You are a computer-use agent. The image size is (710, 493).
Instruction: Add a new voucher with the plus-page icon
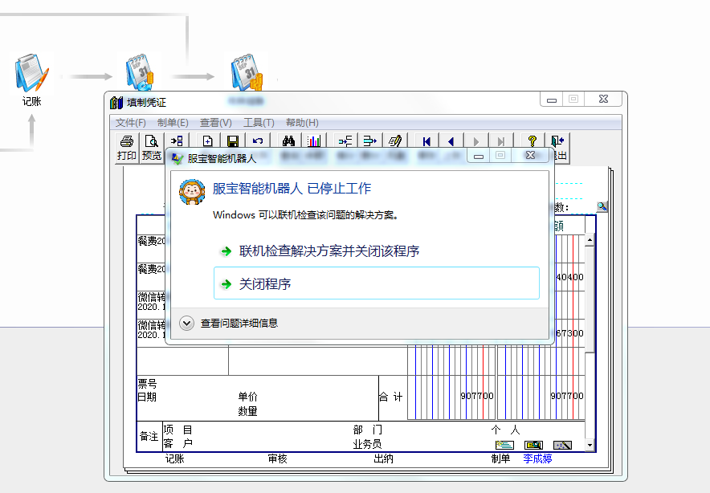pyautogui.click(x=207, y=141)
